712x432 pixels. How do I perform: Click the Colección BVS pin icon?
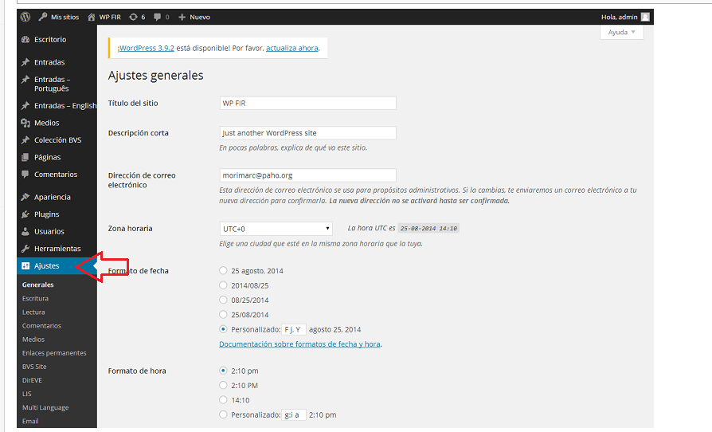(25, 140)
